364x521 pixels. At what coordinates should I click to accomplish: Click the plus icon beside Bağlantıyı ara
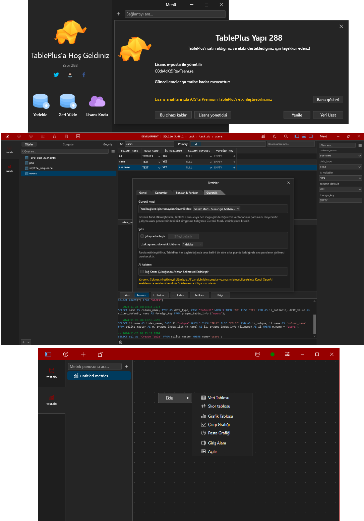pos(118,14)
